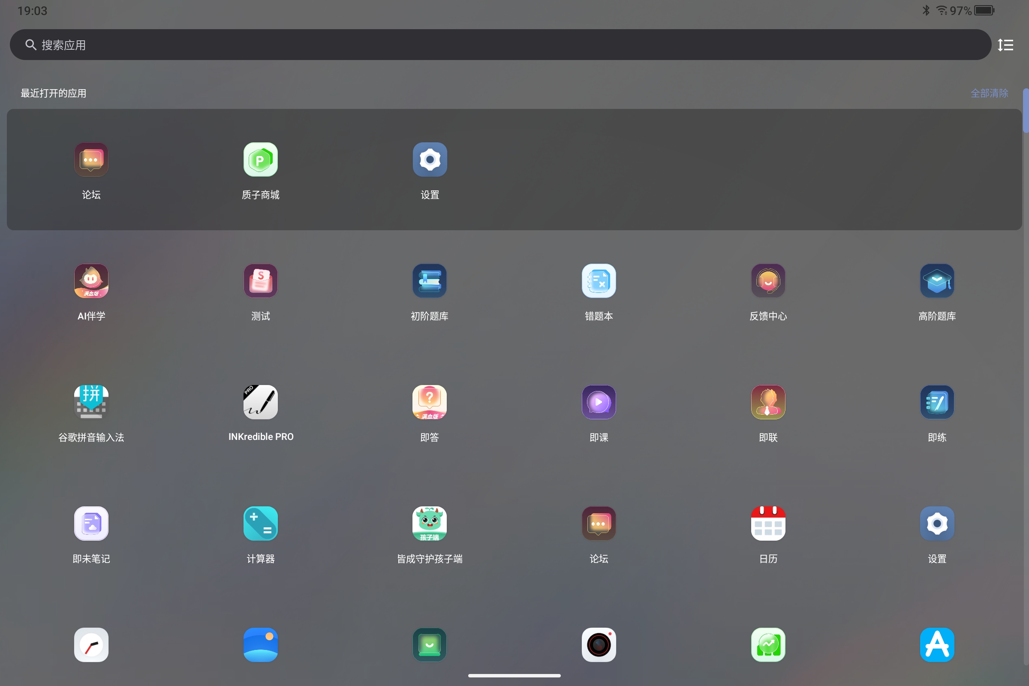This screenshot has height=686, width=1029.
Task: Click the vertical scrollbar on the right
Action: [x=1026, y=110]
